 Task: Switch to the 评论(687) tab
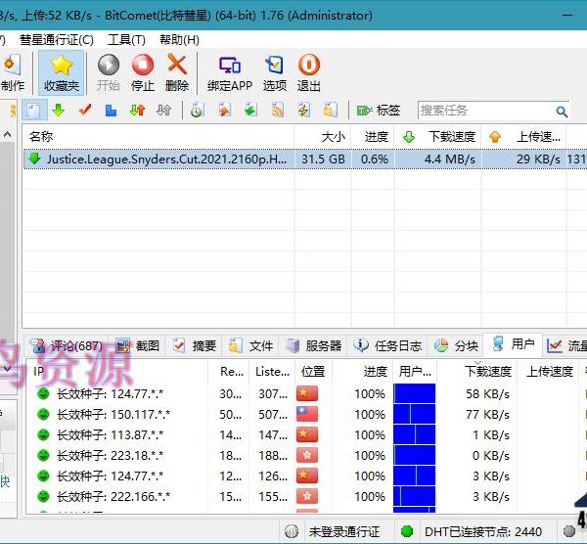click(67, 345)
